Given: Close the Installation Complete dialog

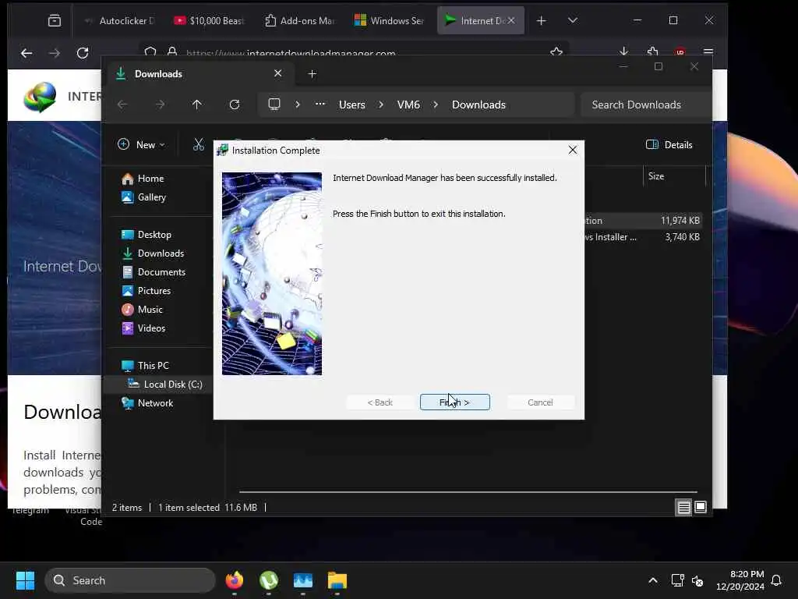Looking at the screenshot, I should (x=573, y=151).
